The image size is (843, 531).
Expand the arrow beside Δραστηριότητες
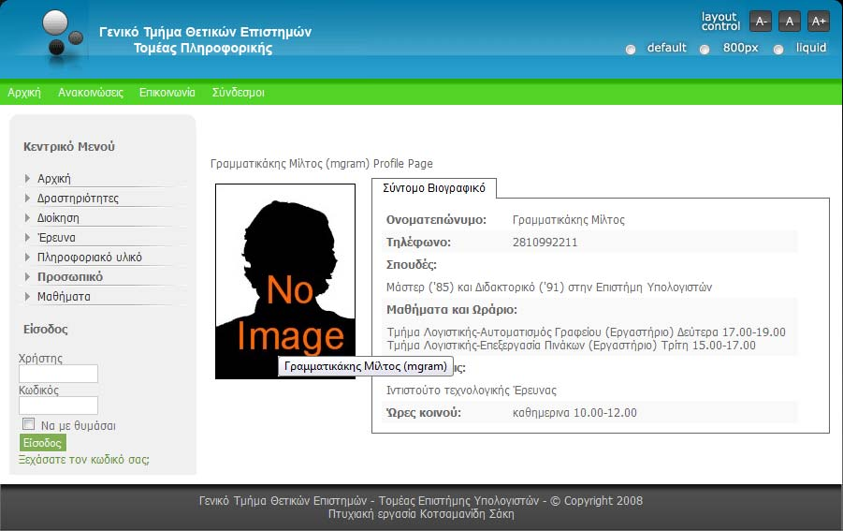27,198
